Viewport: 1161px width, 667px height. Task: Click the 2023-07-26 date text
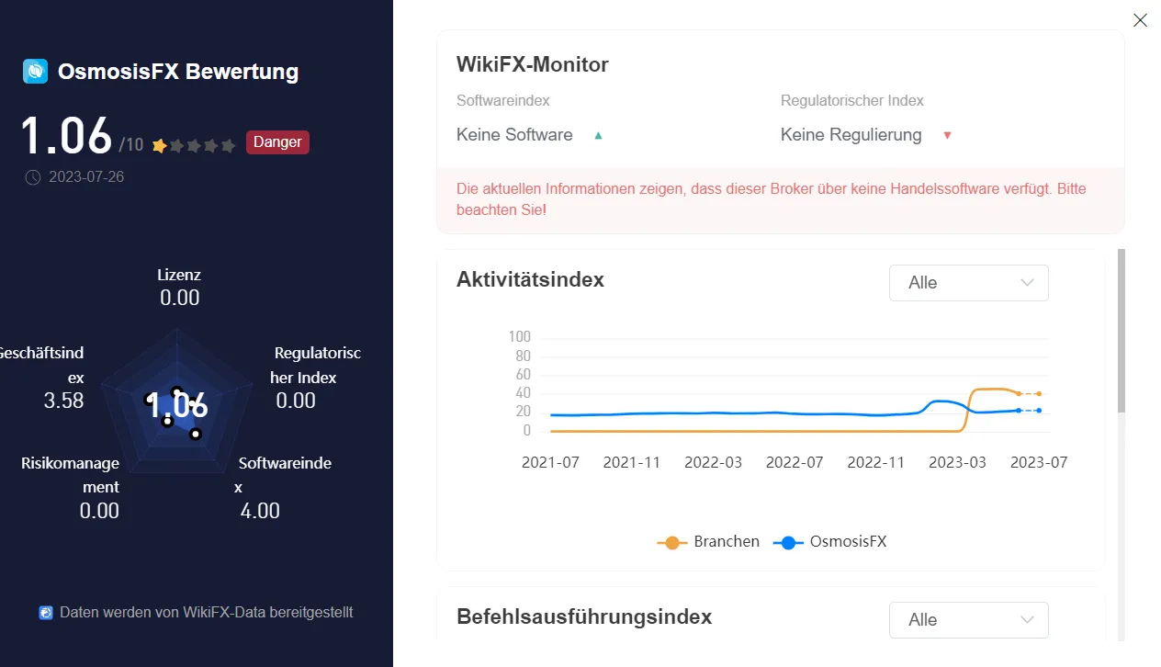(x=85, y=176)
